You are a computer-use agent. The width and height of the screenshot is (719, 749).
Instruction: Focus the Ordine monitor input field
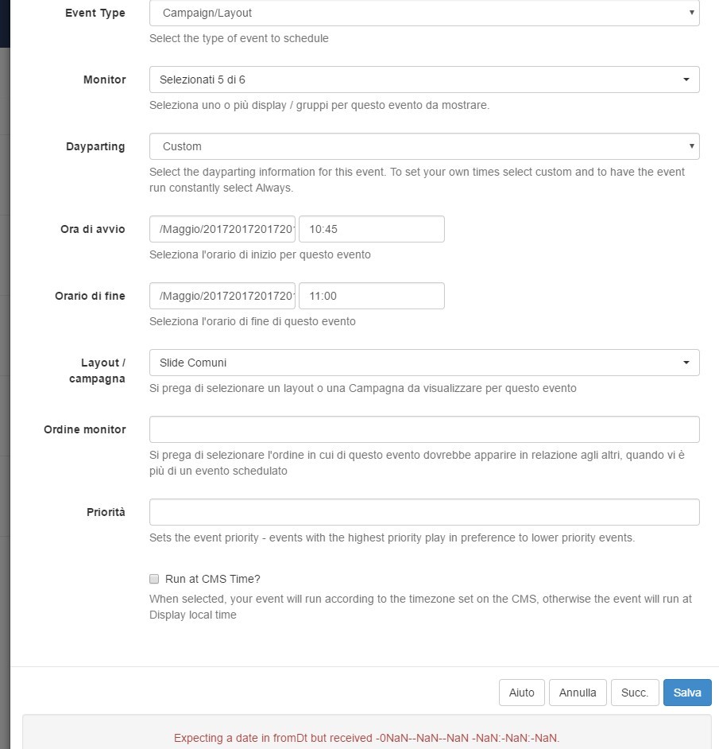click(424, 429)
